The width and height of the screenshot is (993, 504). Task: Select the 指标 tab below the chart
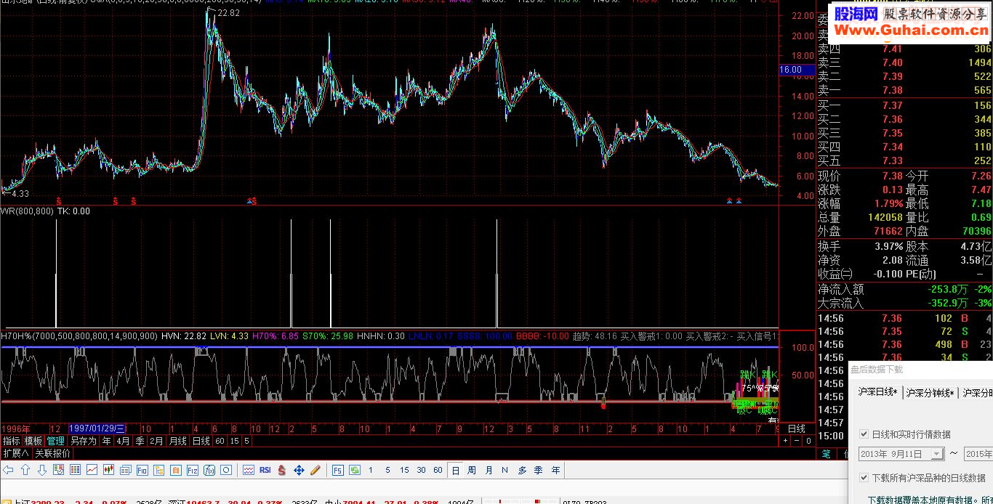[11, 441]
